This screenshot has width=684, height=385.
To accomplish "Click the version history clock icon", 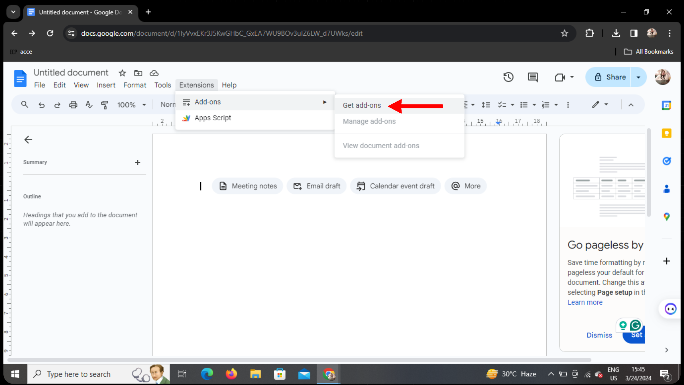I will [508, 77].
